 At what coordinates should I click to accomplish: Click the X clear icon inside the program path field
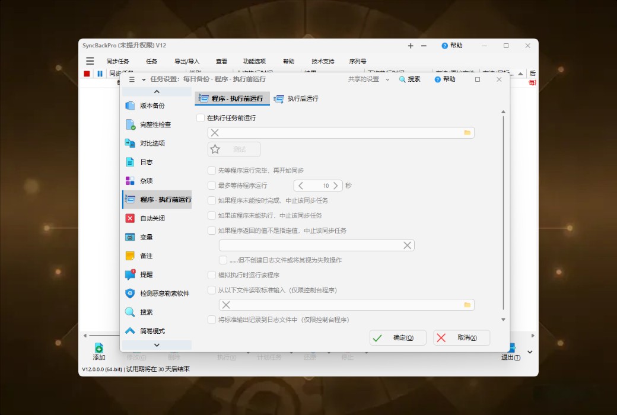pos(214,132)
